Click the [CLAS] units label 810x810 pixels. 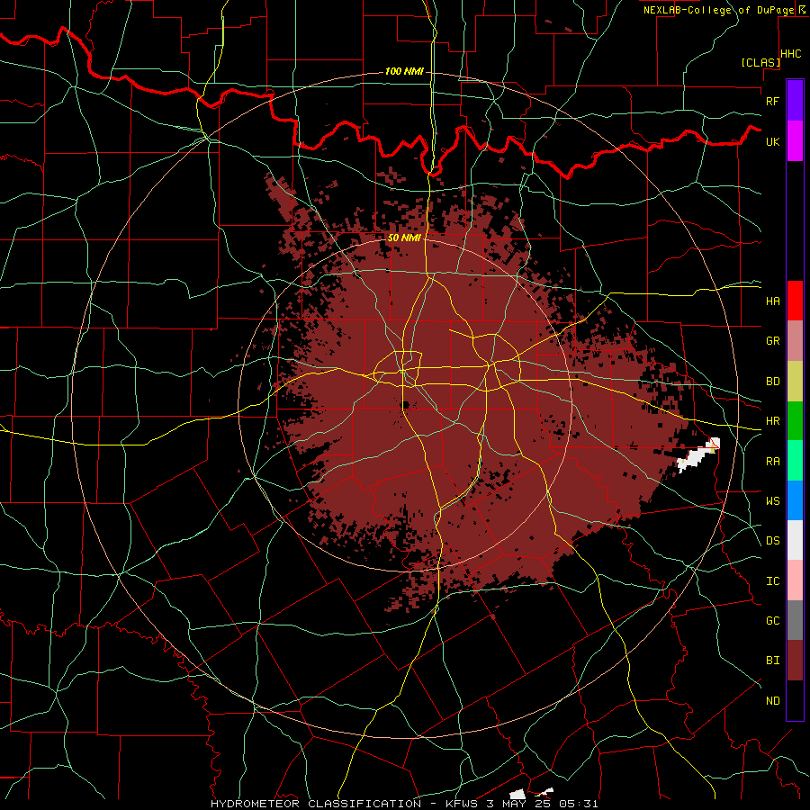pos(760,63)
